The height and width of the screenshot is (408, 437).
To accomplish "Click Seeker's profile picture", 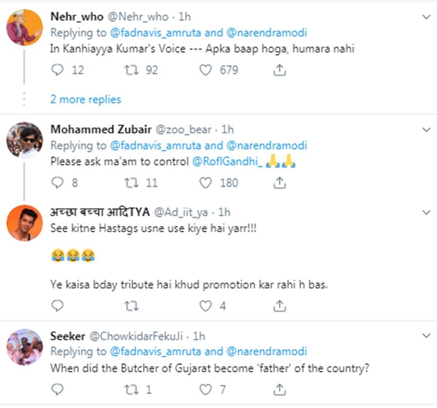I will tap(24, 347).
